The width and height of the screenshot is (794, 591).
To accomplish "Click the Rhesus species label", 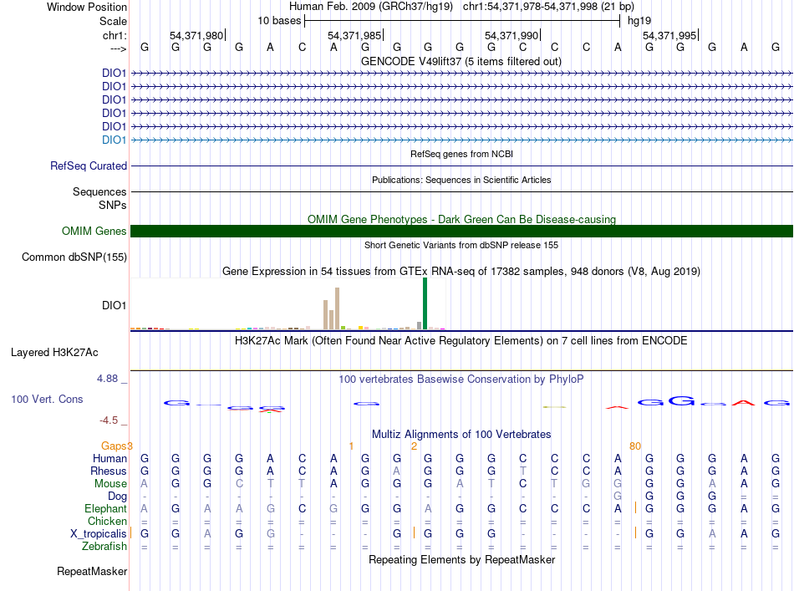I will point(109,471).
